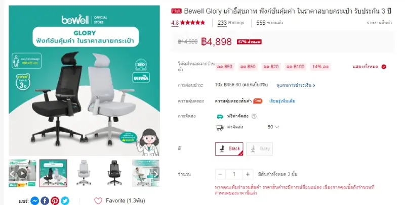Play the product video thumbnail
This screenshot has height=205, width=405.
[x=22, y=173]
